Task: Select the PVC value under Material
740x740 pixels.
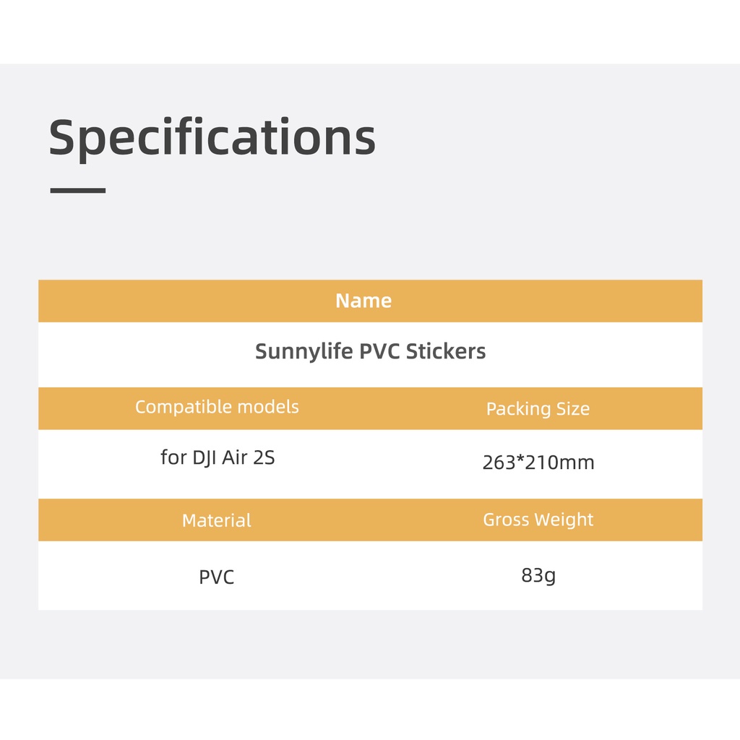Action: point(217,578)
